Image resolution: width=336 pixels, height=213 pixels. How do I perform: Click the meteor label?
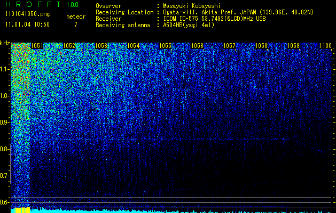[x=76, y=17]
